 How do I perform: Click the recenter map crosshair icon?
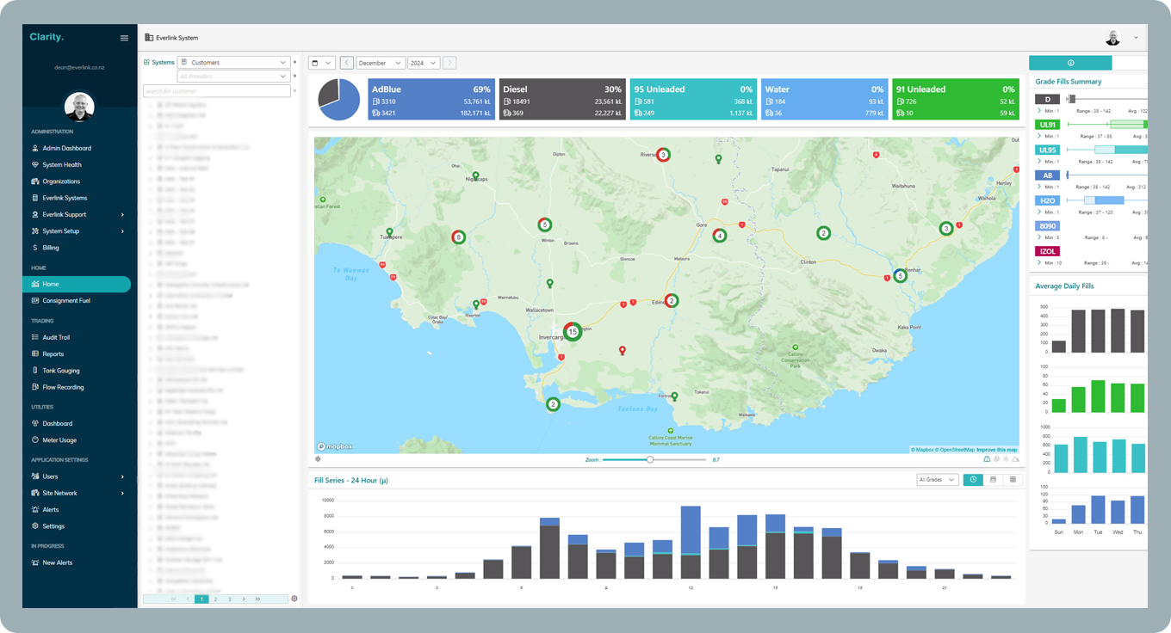pos(319,459)
